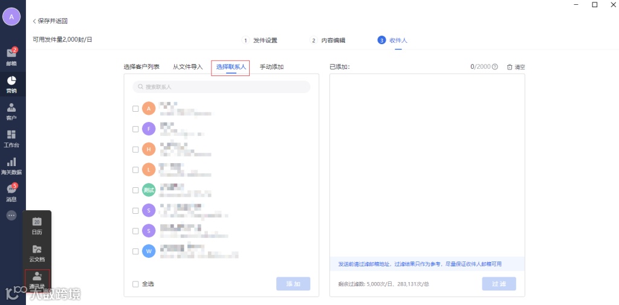Switch to 选择客户列表 tab
This screenshot has height=305, width=619.
(141, 66)
